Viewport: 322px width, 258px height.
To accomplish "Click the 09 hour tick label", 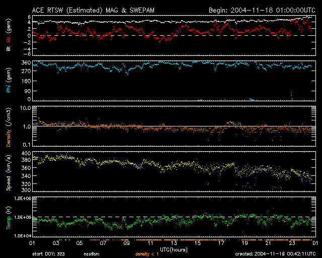I will tap(126, 243).
